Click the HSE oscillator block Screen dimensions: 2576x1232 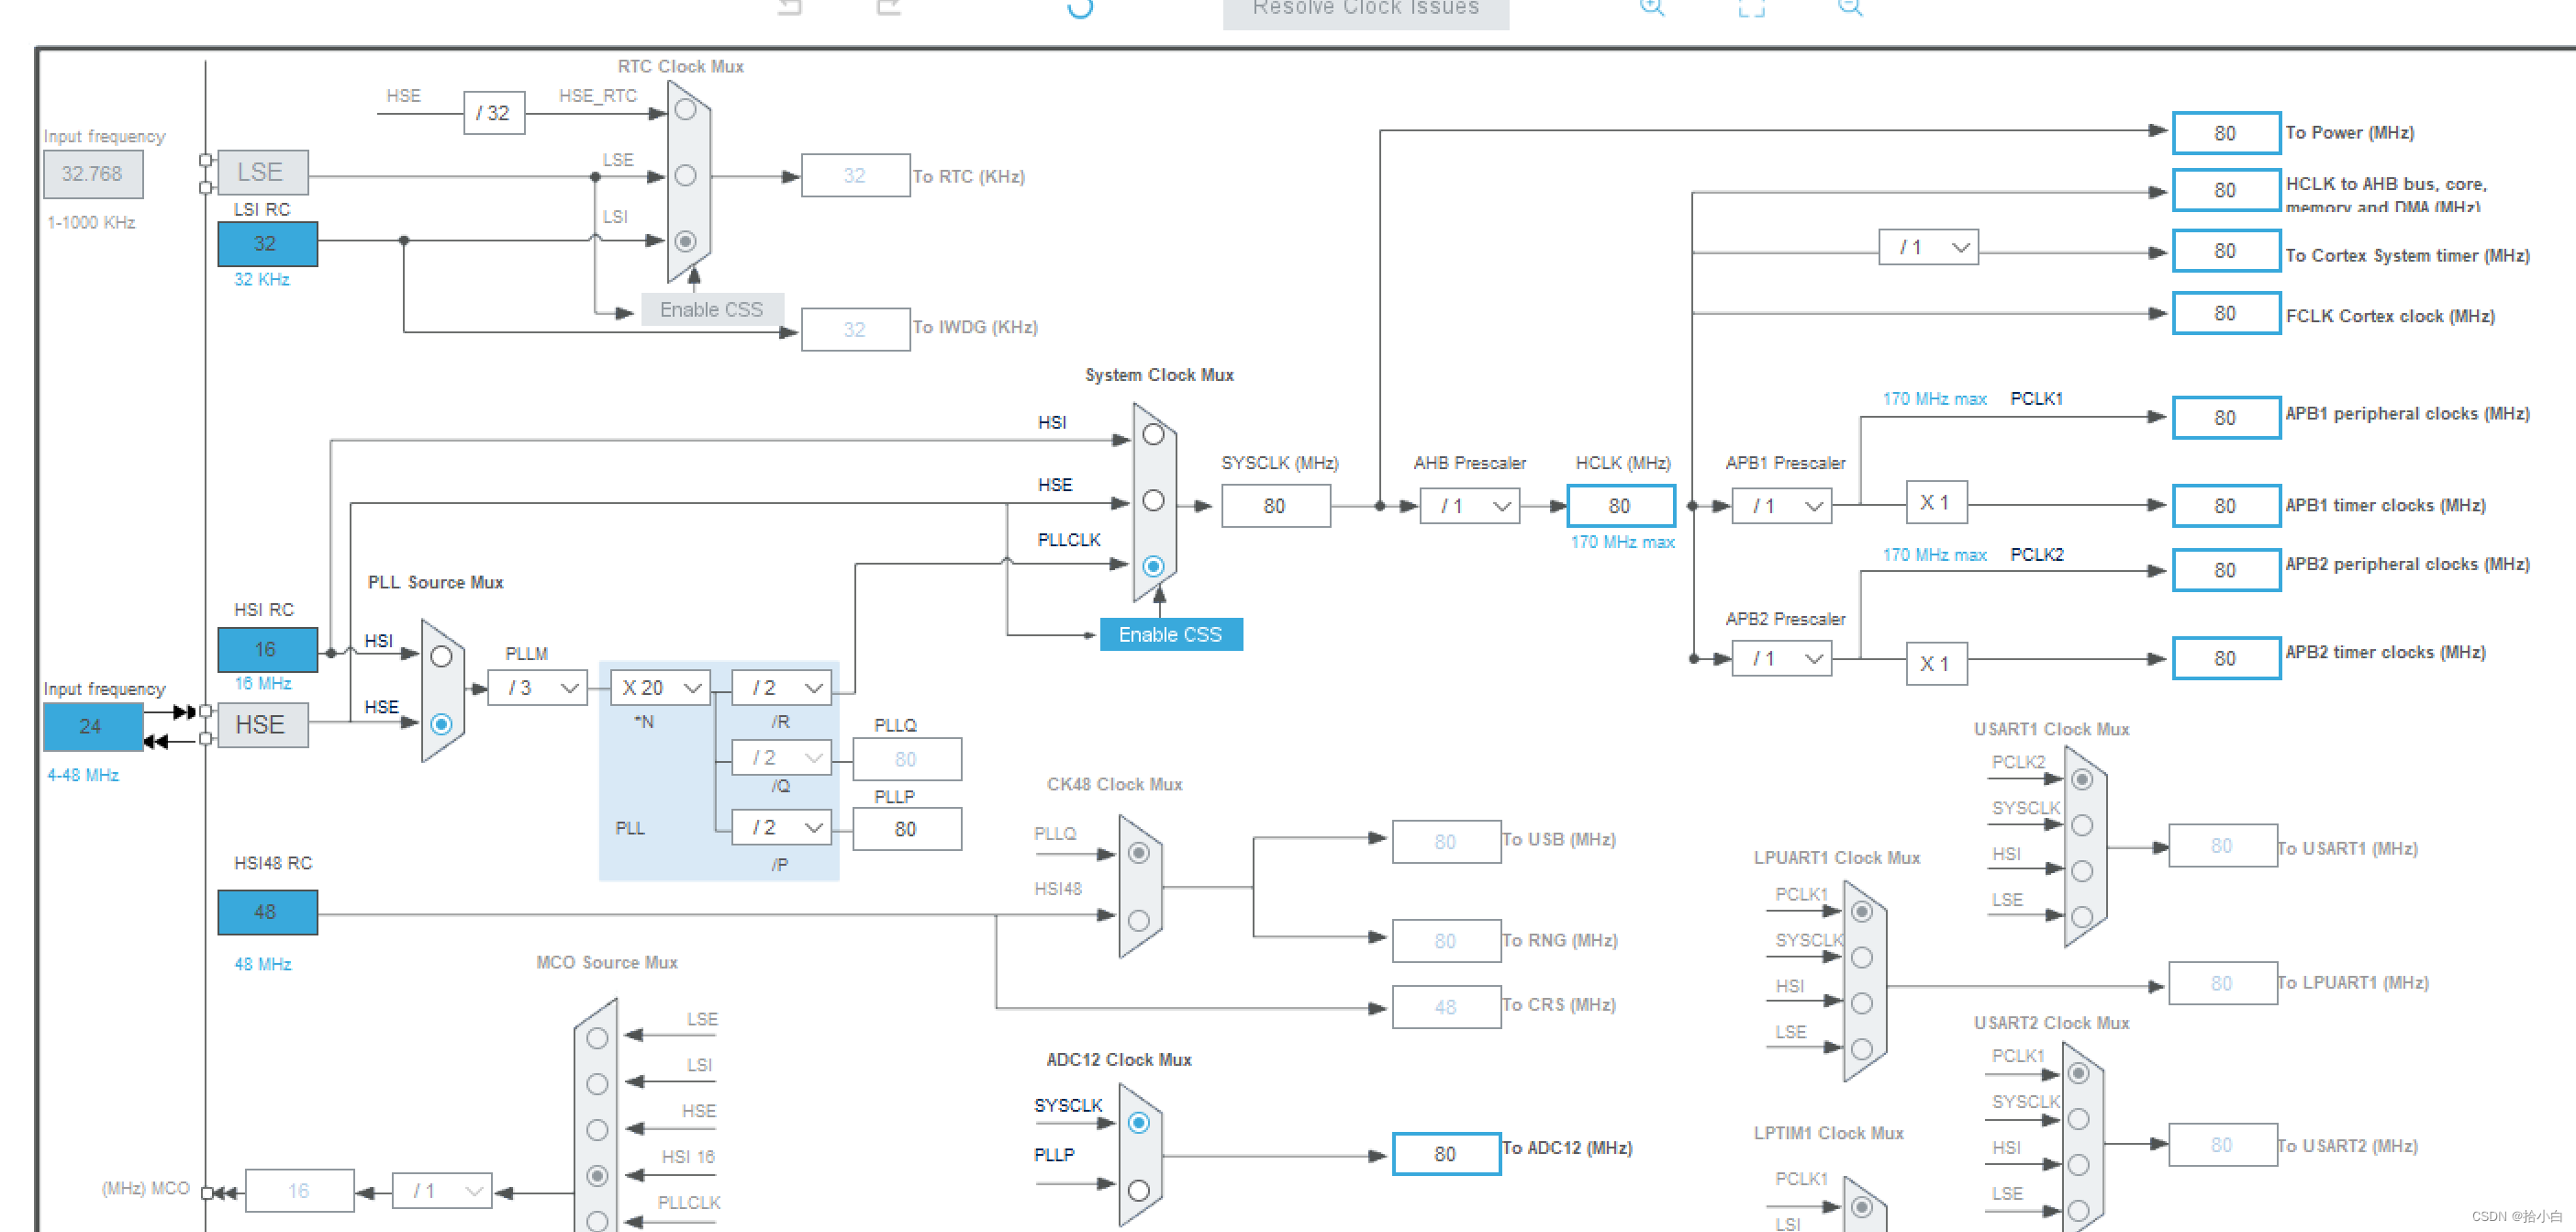263,725
